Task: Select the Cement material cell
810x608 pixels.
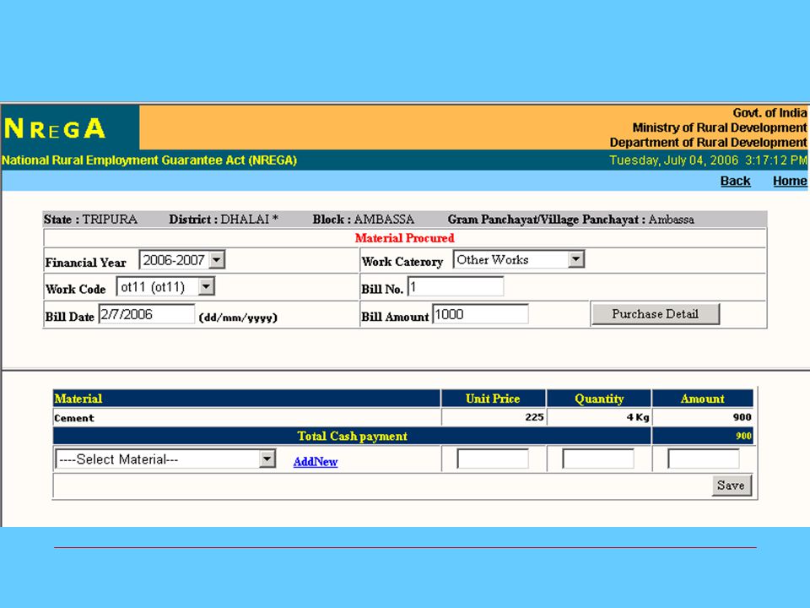Action: point(247,418)
